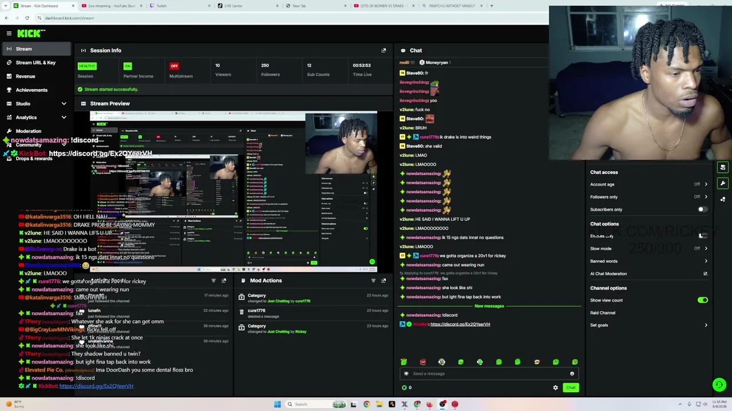This screenshot has height=411, width=732.
Task: Open the Kick hamburger menu
Action: click(9, 34)
